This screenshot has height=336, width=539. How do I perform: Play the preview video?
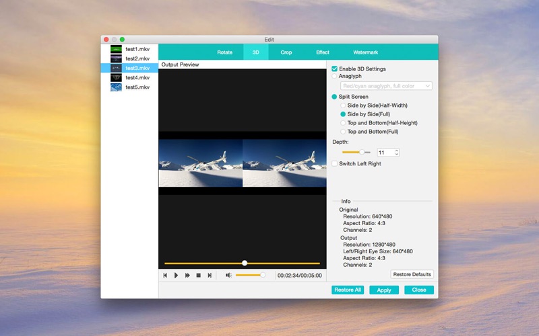click(176, 276)
